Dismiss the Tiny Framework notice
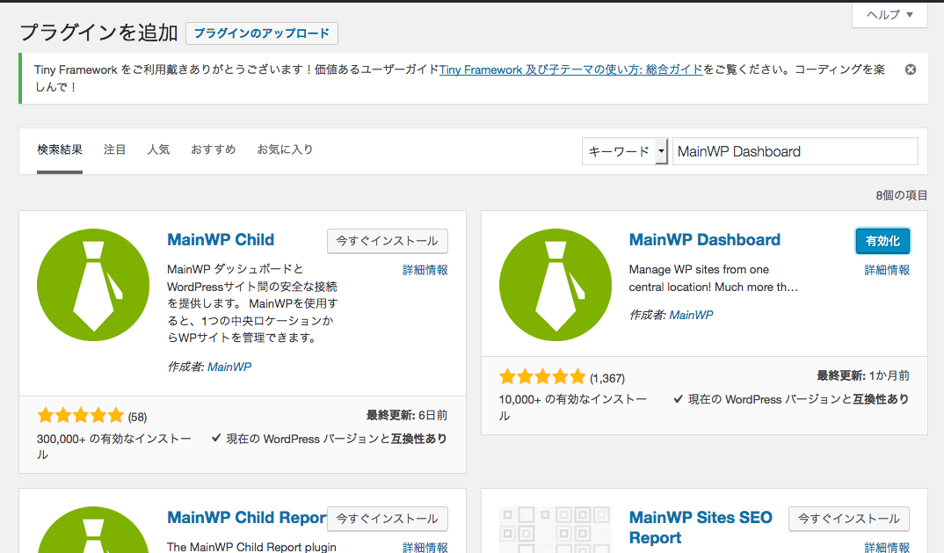944x553 pixels. pos(911,69)
